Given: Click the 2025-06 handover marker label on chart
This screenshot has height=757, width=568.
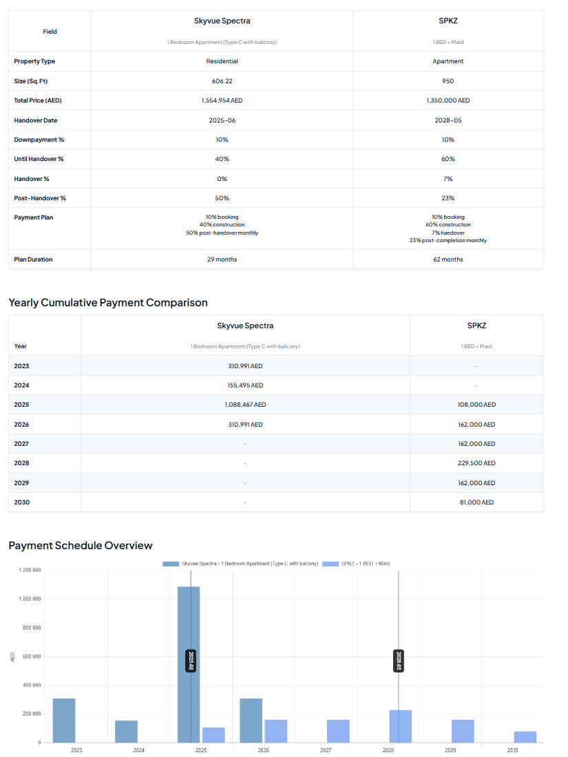Looking at the screenshot, I should coord(191,661).
